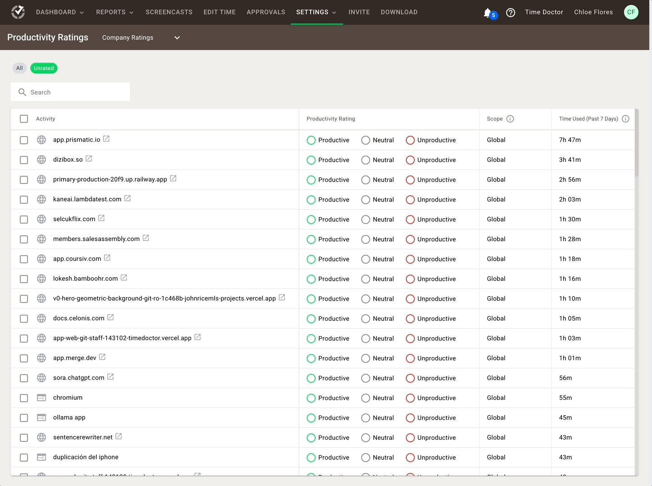This screenshot has width=652, height=486.
Task: Click the globe icon beside app.prismatic.io
Action: (x=41, y=140)
